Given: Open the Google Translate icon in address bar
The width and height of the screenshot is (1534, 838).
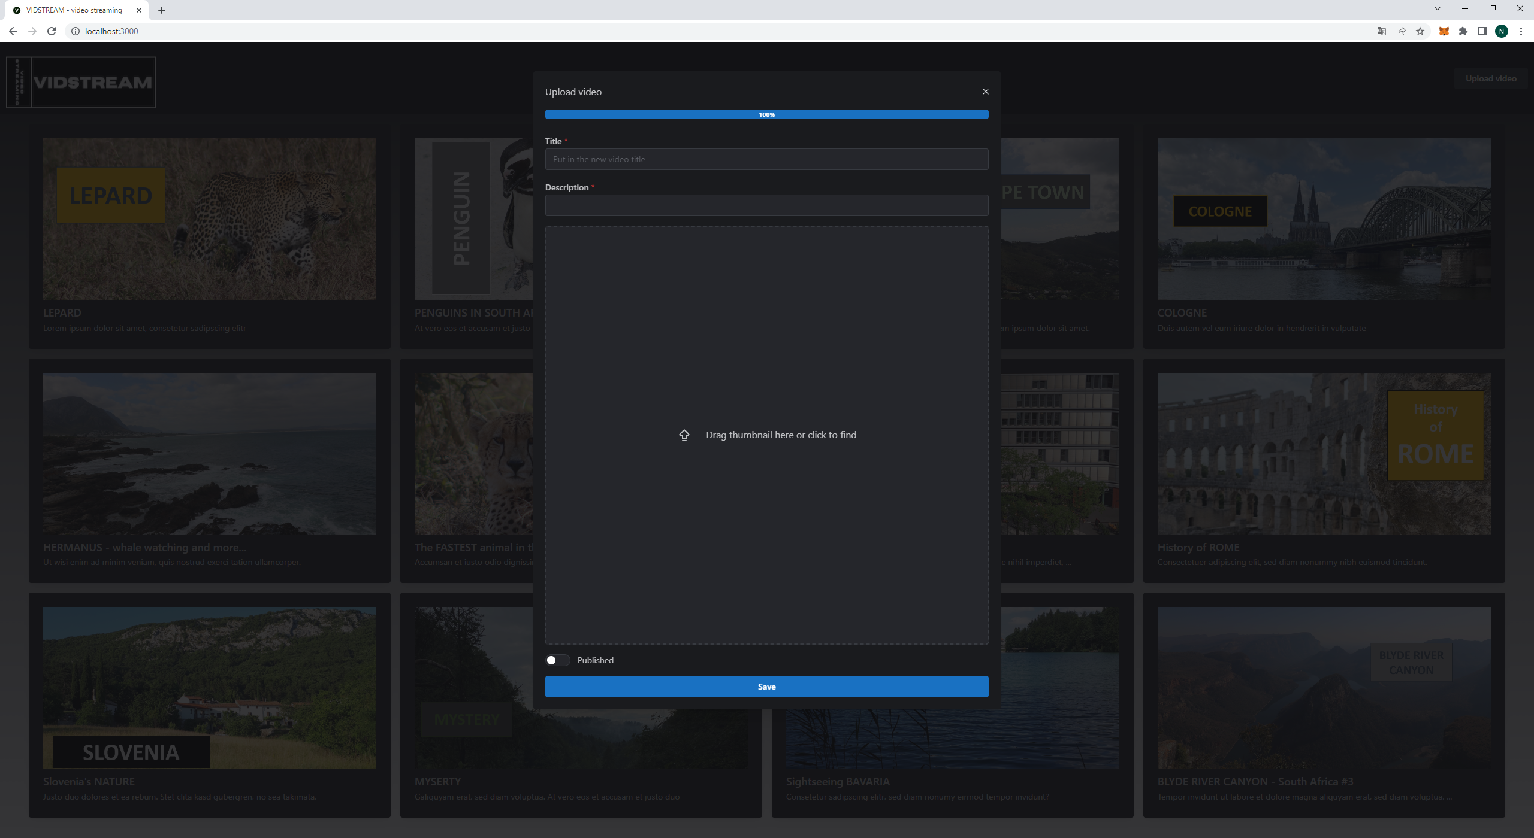Looking at the screenshot, I should pos(1381,31).
